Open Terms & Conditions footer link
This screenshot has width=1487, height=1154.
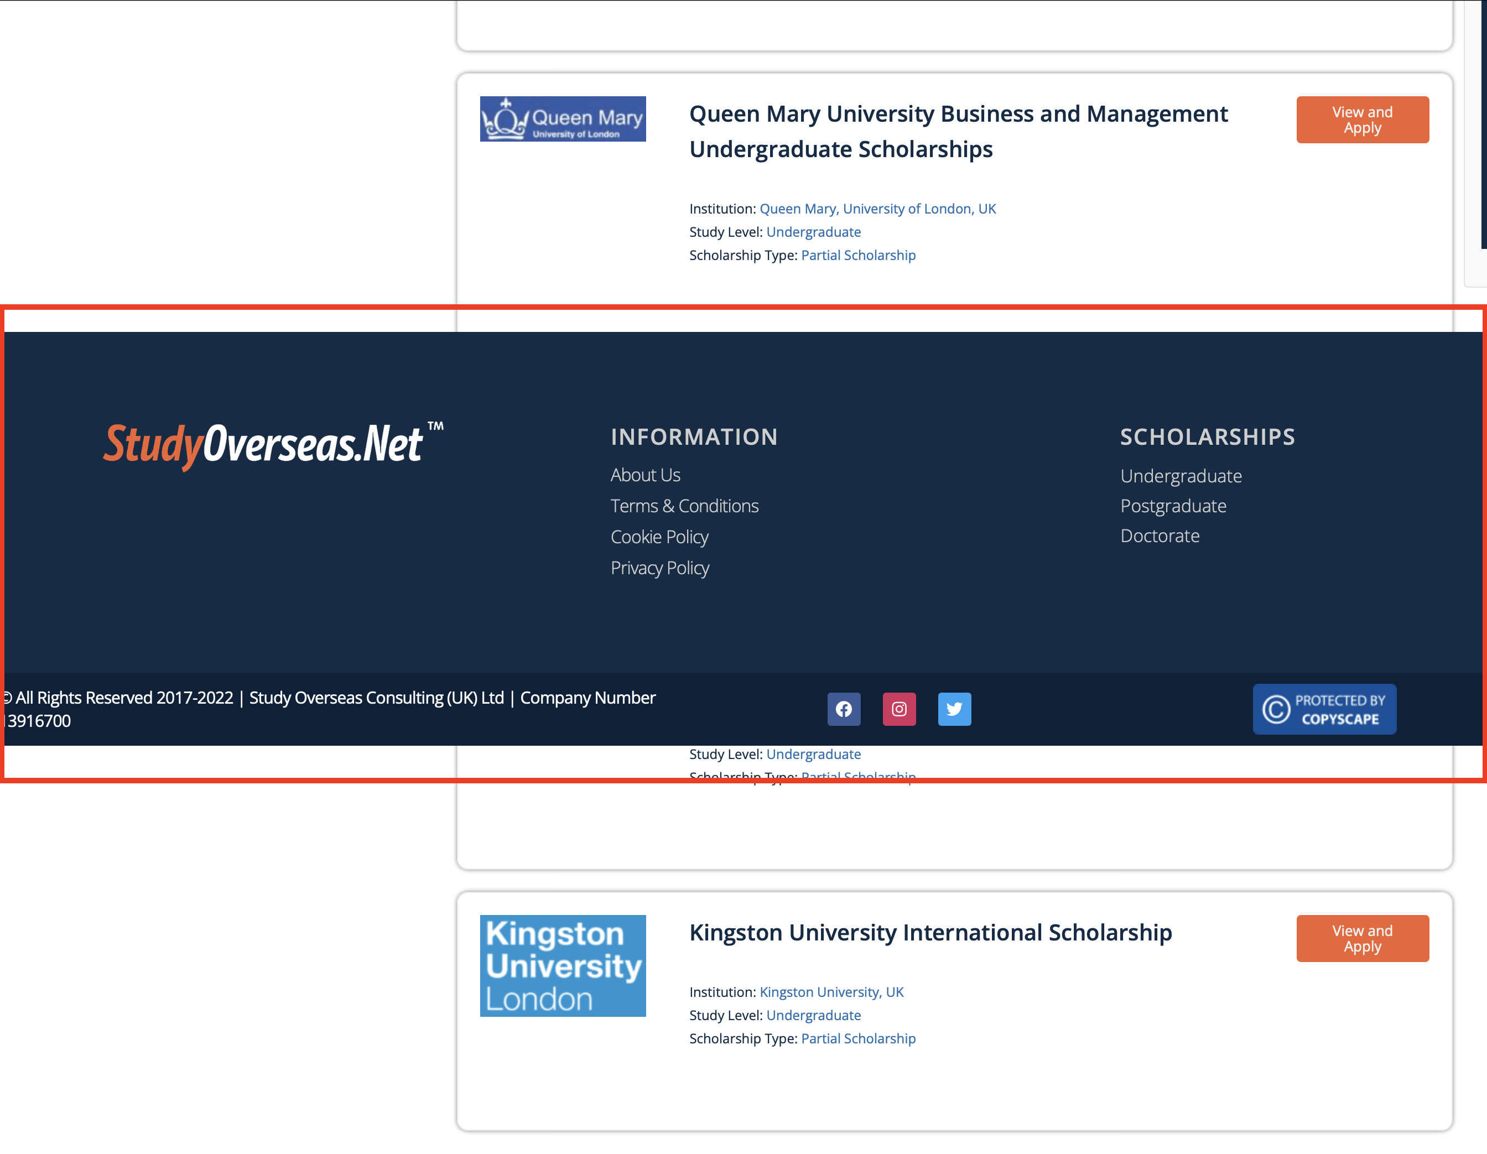click(684, 506)
